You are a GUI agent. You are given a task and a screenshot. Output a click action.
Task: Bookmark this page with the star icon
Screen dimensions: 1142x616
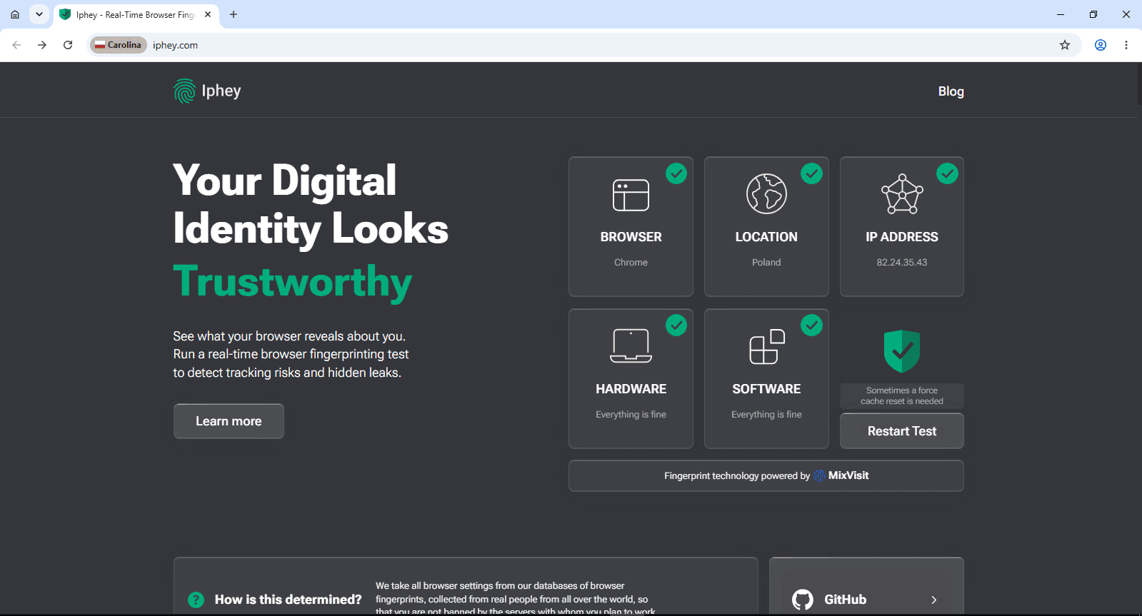tap(1065, 45)
